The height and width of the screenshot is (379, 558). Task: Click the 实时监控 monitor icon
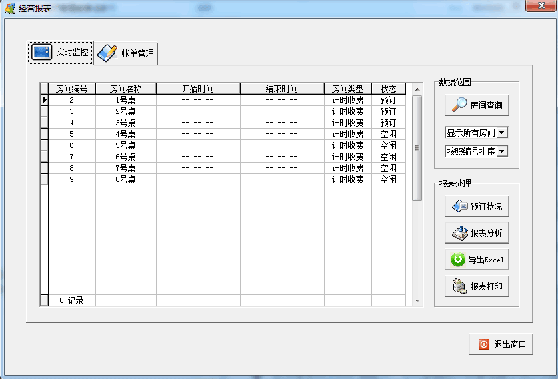(41, 52)
